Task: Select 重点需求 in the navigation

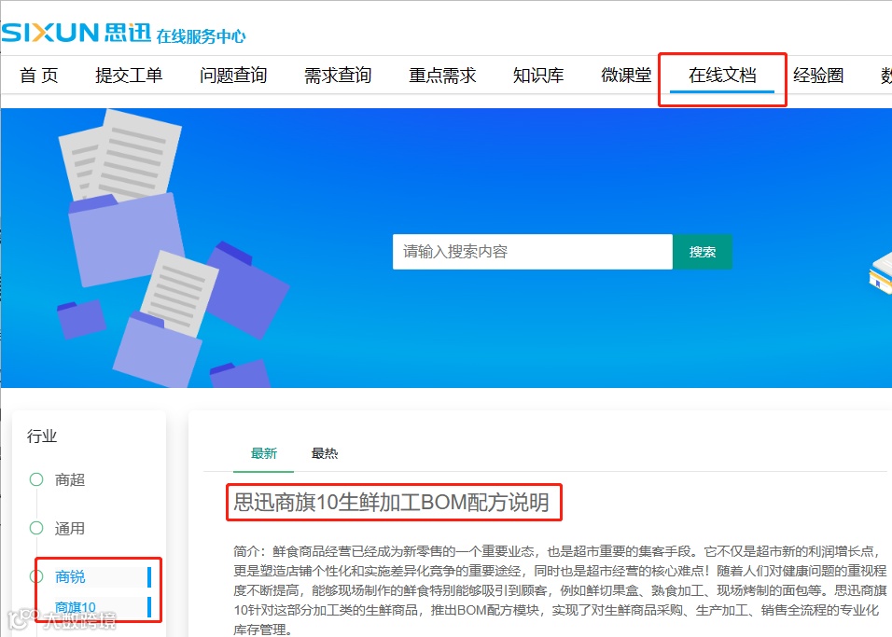Action: pos(442,75)
